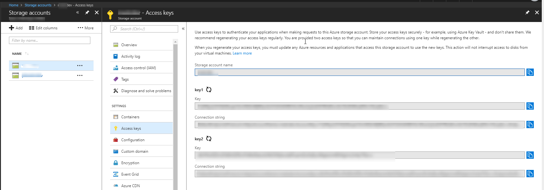Focus the Filter by name field
The image size is (544, 190).
[x=49, y=40]
